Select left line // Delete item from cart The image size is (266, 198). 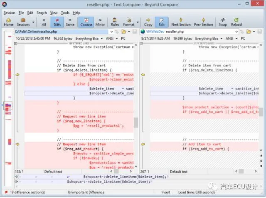[81, 66]
